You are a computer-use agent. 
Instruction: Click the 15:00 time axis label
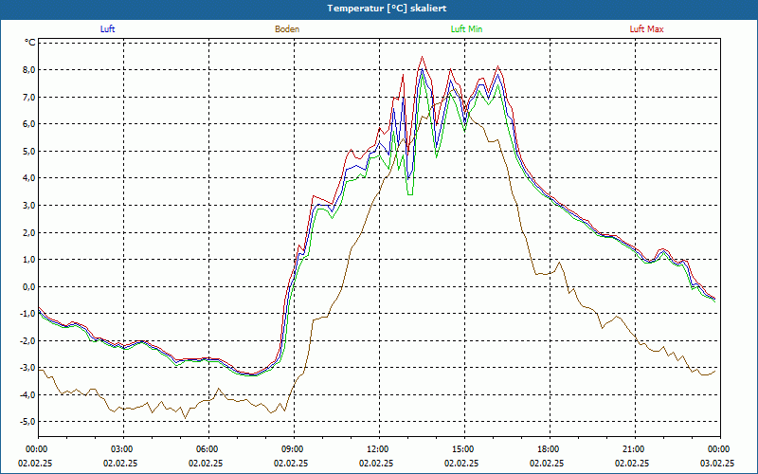464,448
